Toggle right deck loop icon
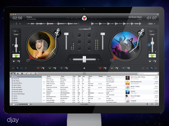This screenshot has width=169, height=126. coord(143,68)
